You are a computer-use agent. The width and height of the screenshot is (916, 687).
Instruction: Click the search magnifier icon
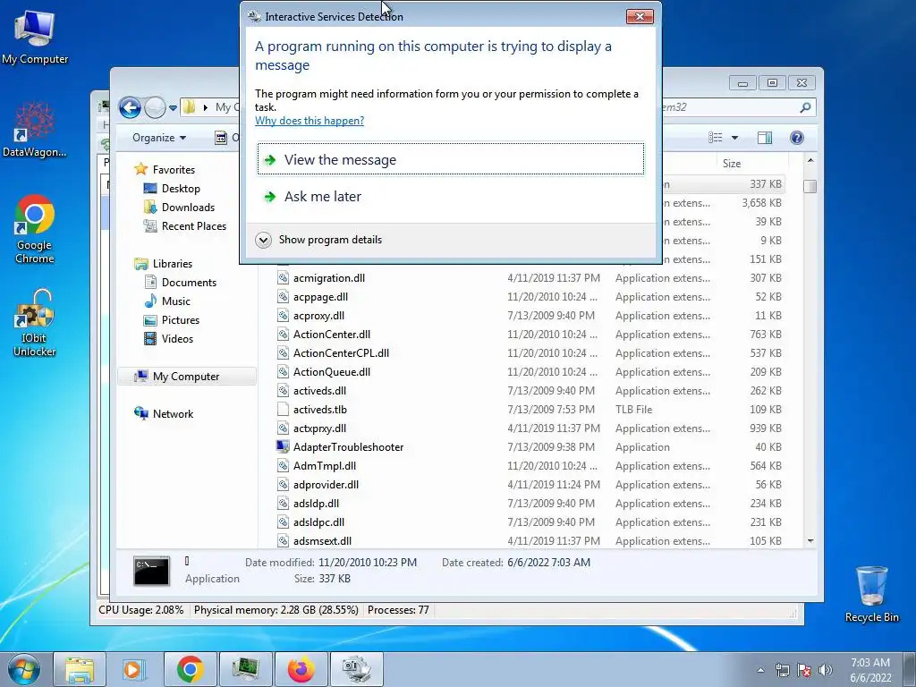(x=806, y=107)
